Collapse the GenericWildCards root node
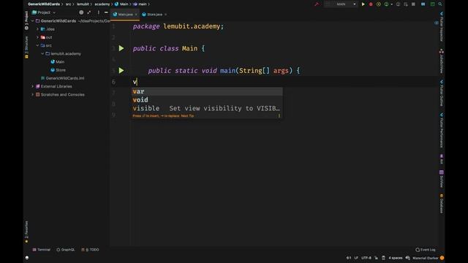Screen dimensions: 468x263 pos(33,21)
